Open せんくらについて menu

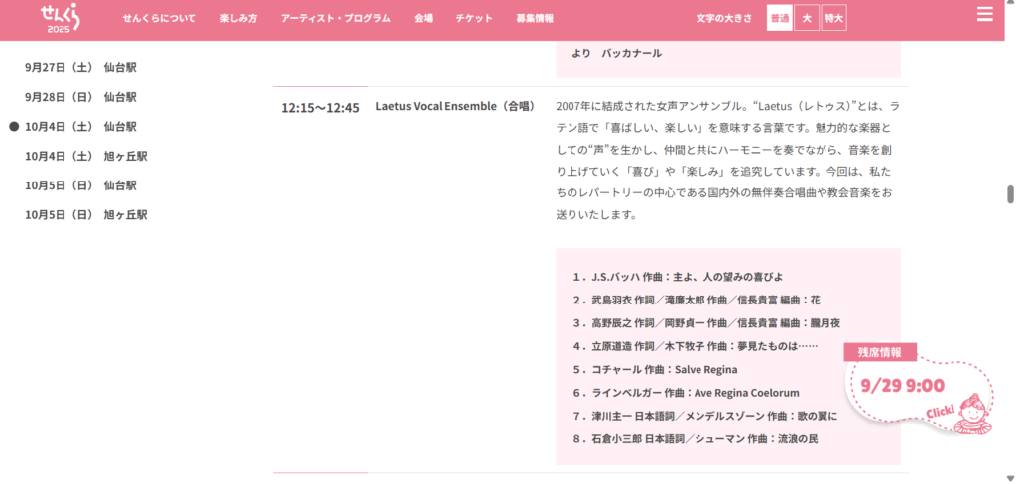[159, 19]
